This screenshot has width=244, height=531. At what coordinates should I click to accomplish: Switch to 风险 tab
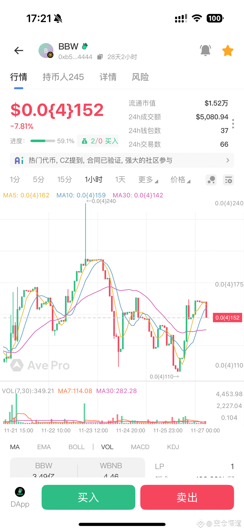click(140, 77)
